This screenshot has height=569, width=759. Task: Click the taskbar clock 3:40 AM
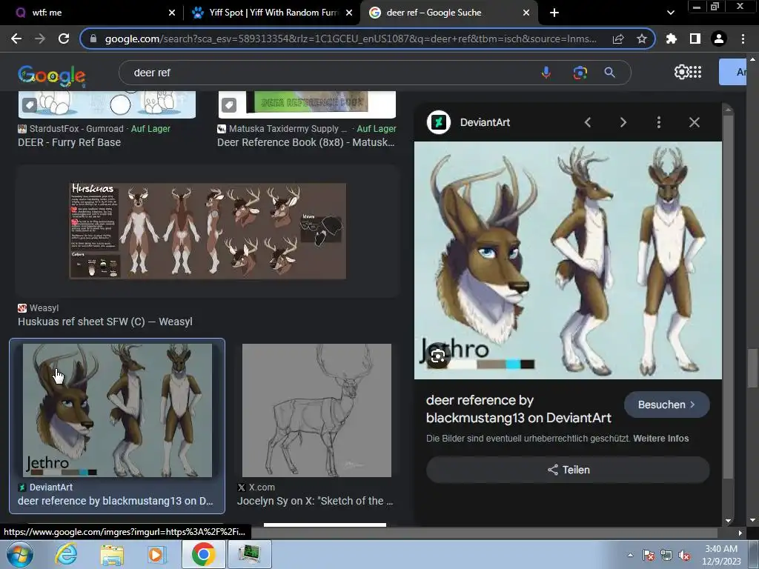tap(721, 555)
